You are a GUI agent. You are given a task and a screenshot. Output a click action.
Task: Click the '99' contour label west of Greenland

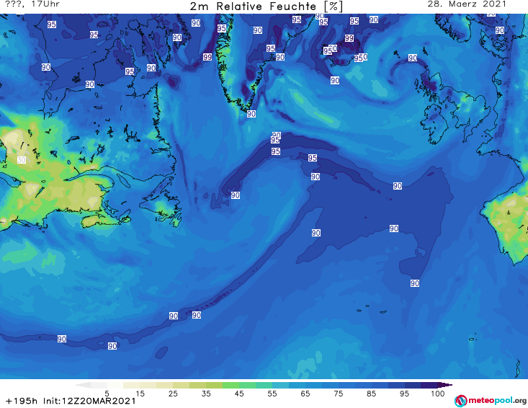tap(207, 57)
